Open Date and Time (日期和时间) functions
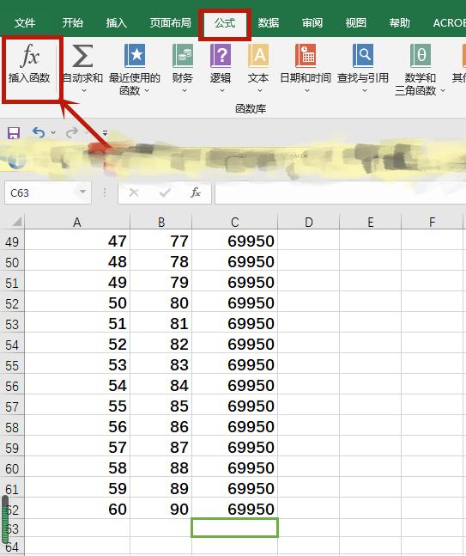The width and height of the screenshot is (466, 556). coord(306,69)
